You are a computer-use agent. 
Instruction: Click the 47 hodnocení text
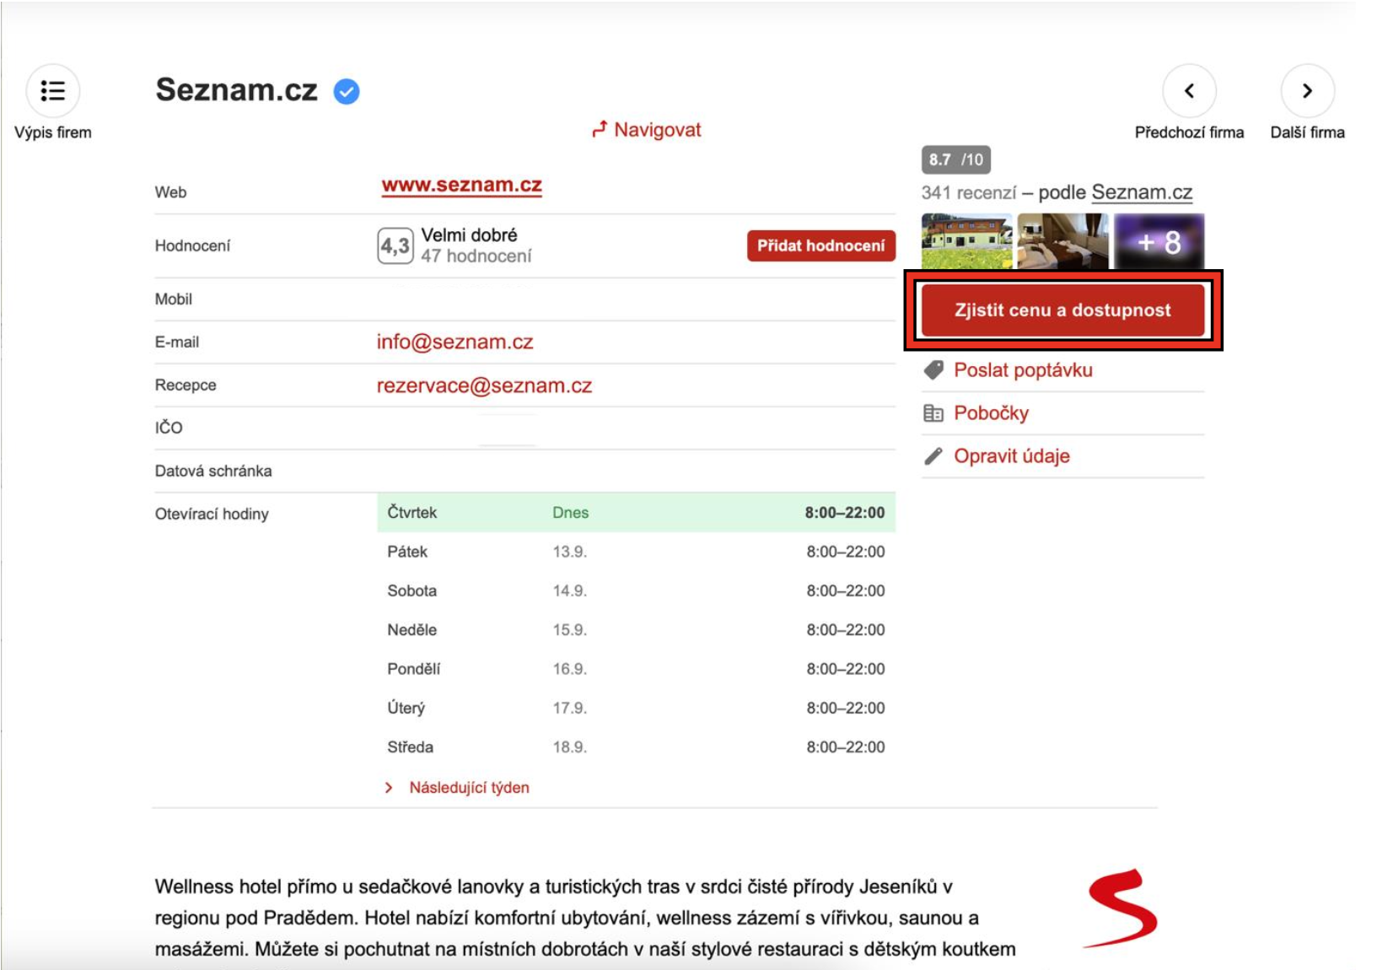pyautogui.click(x=476, y=256)
